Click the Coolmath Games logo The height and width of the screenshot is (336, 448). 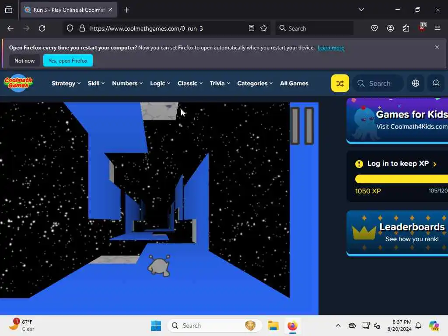click(18, 83)
